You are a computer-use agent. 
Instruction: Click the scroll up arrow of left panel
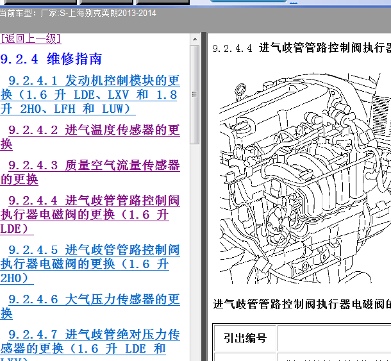(x=195, y=39)
